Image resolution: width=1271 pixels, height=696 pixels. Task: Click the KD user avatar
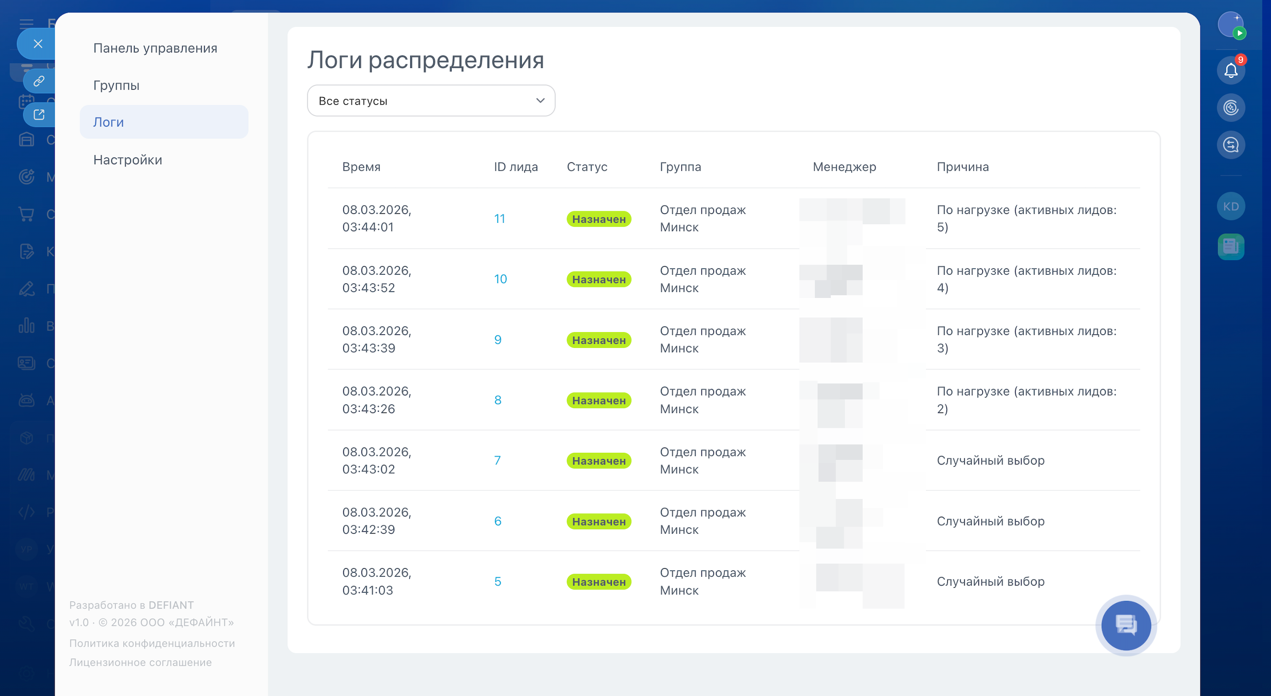tap(1230, 207)
